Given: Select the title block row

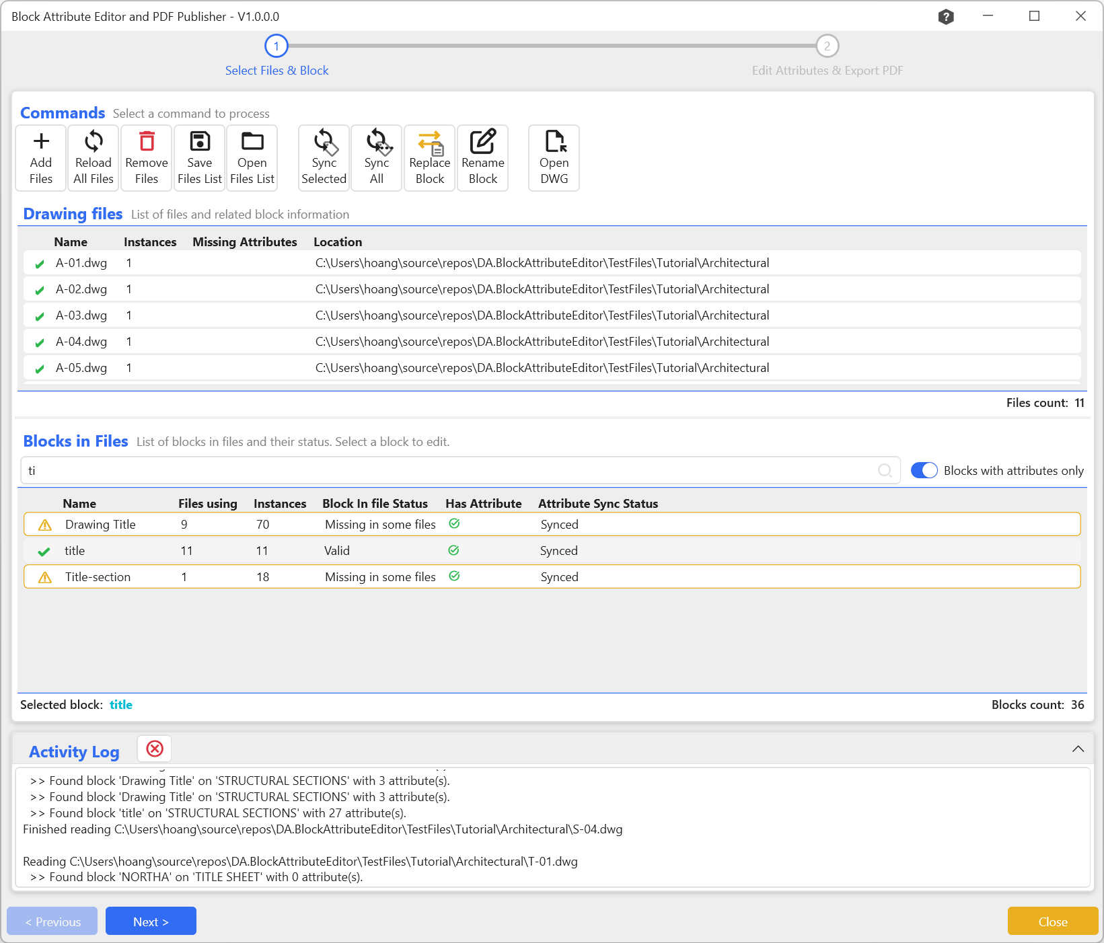Looking at the screenshot, I should pyautogui.click(x=552, y=551).
